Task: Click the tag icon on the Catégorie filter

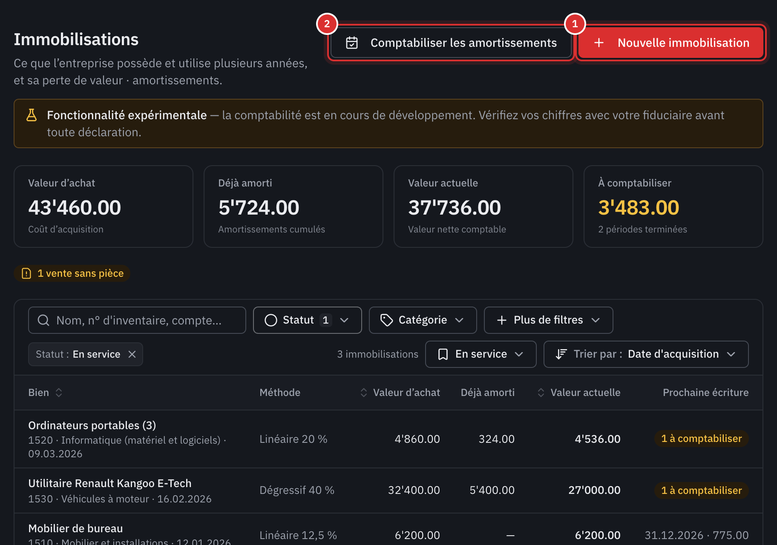Action: 386,320
